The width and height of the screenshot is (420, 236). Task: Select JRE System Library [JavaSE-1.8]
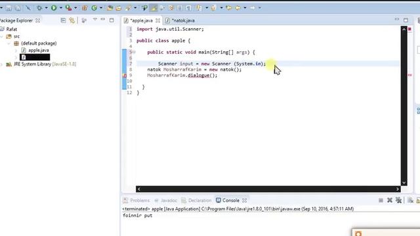pyautogui.click(x=45, y=64)
